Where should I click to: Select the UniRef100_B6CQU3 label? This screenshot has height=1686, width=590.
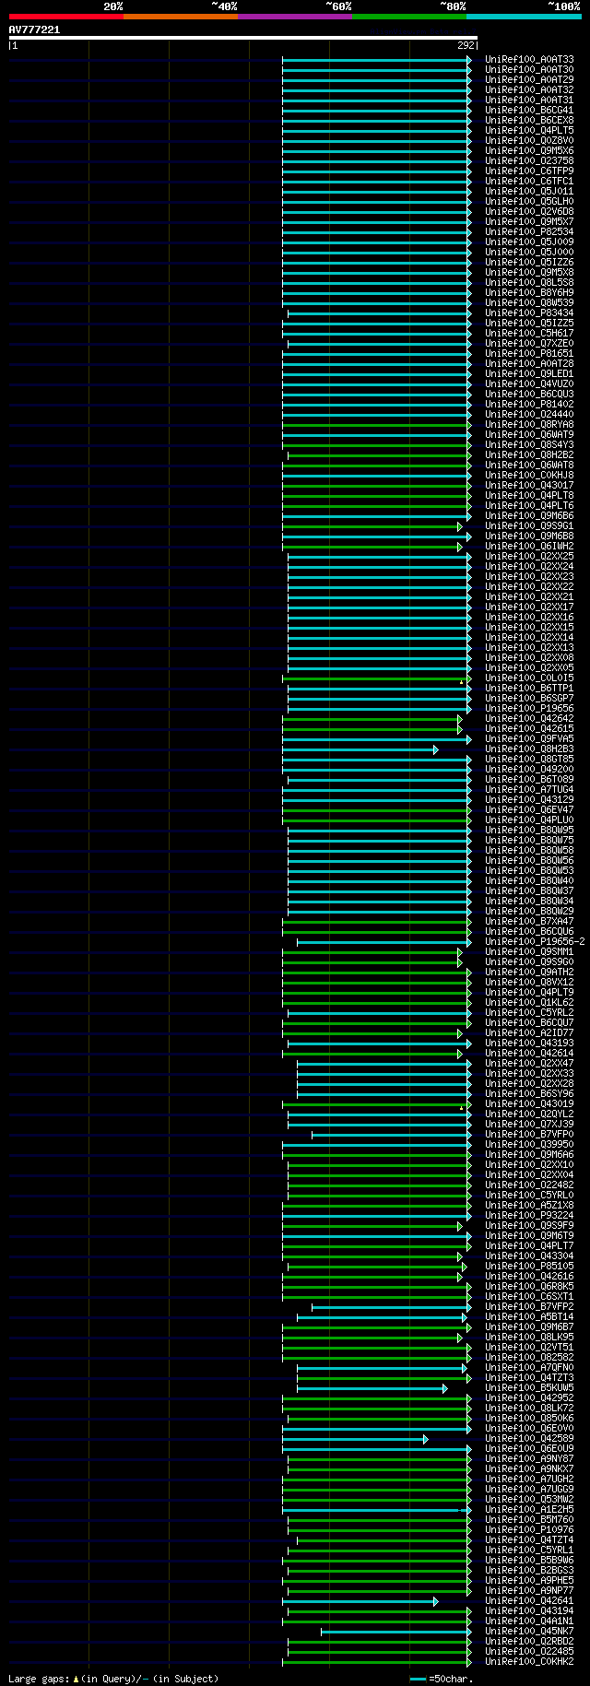(x=529, y=395)
